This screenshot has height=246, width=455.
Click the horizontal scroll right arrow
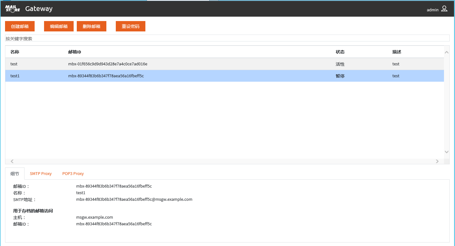click(437, 161)
